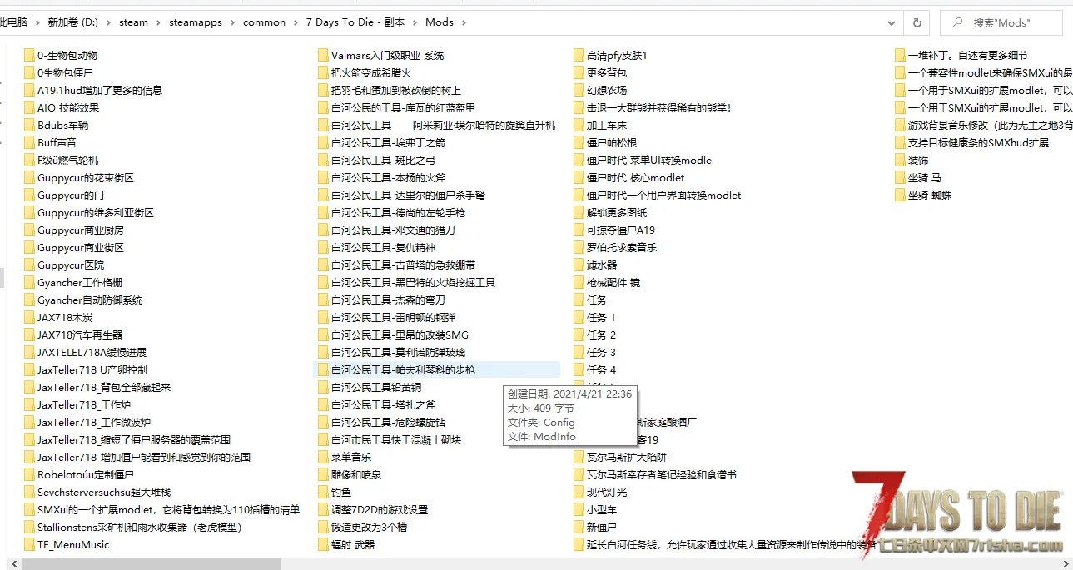Select the folder icon for '辐射 武器'
The height and width of the screenshot is (570, 1073).
(324, 545)
